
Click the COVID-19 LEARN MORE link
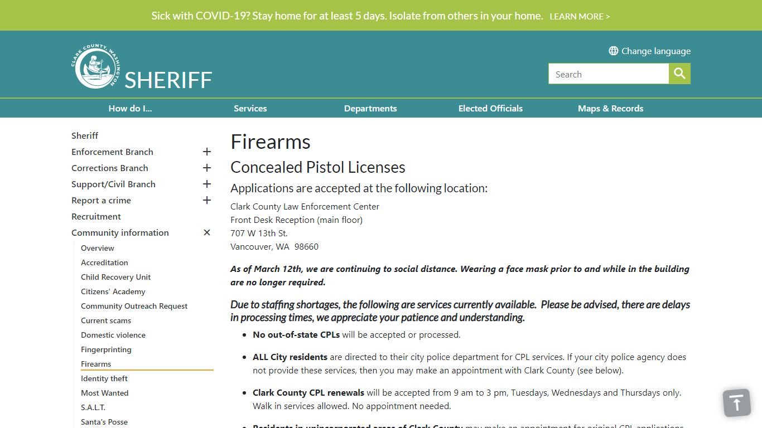pyautogui.click(x=580, y=17)
